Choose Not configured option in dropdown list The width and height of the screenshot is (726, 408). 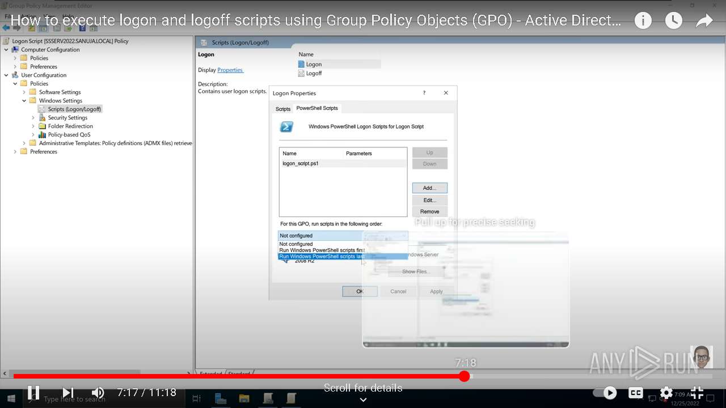(343, 244)
